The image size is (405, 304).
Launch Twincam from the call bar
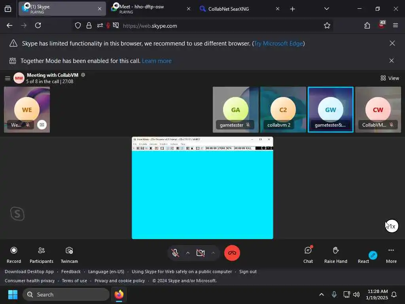pos(69,255)
